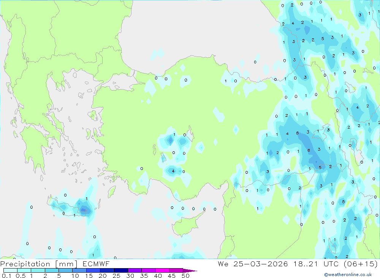Click the '0.1' legend scale label
This screenshot has height=278, width=380.
(x=6, y=276)
